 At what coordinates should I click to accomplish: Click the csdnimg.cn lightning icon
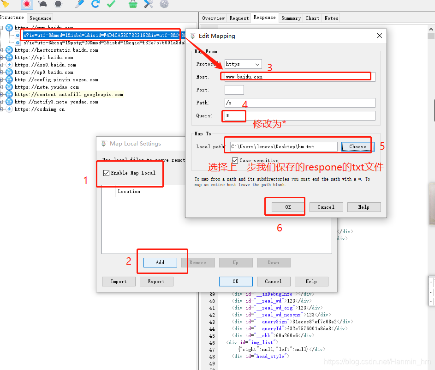point(9,109)
